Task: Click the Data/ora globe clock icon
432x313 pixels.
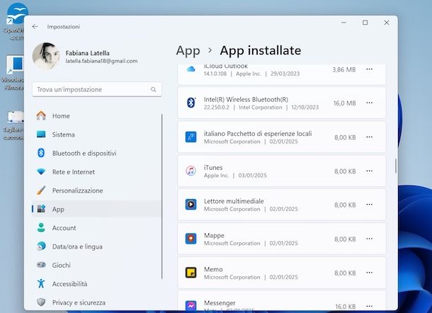Action: pos(41,246)
